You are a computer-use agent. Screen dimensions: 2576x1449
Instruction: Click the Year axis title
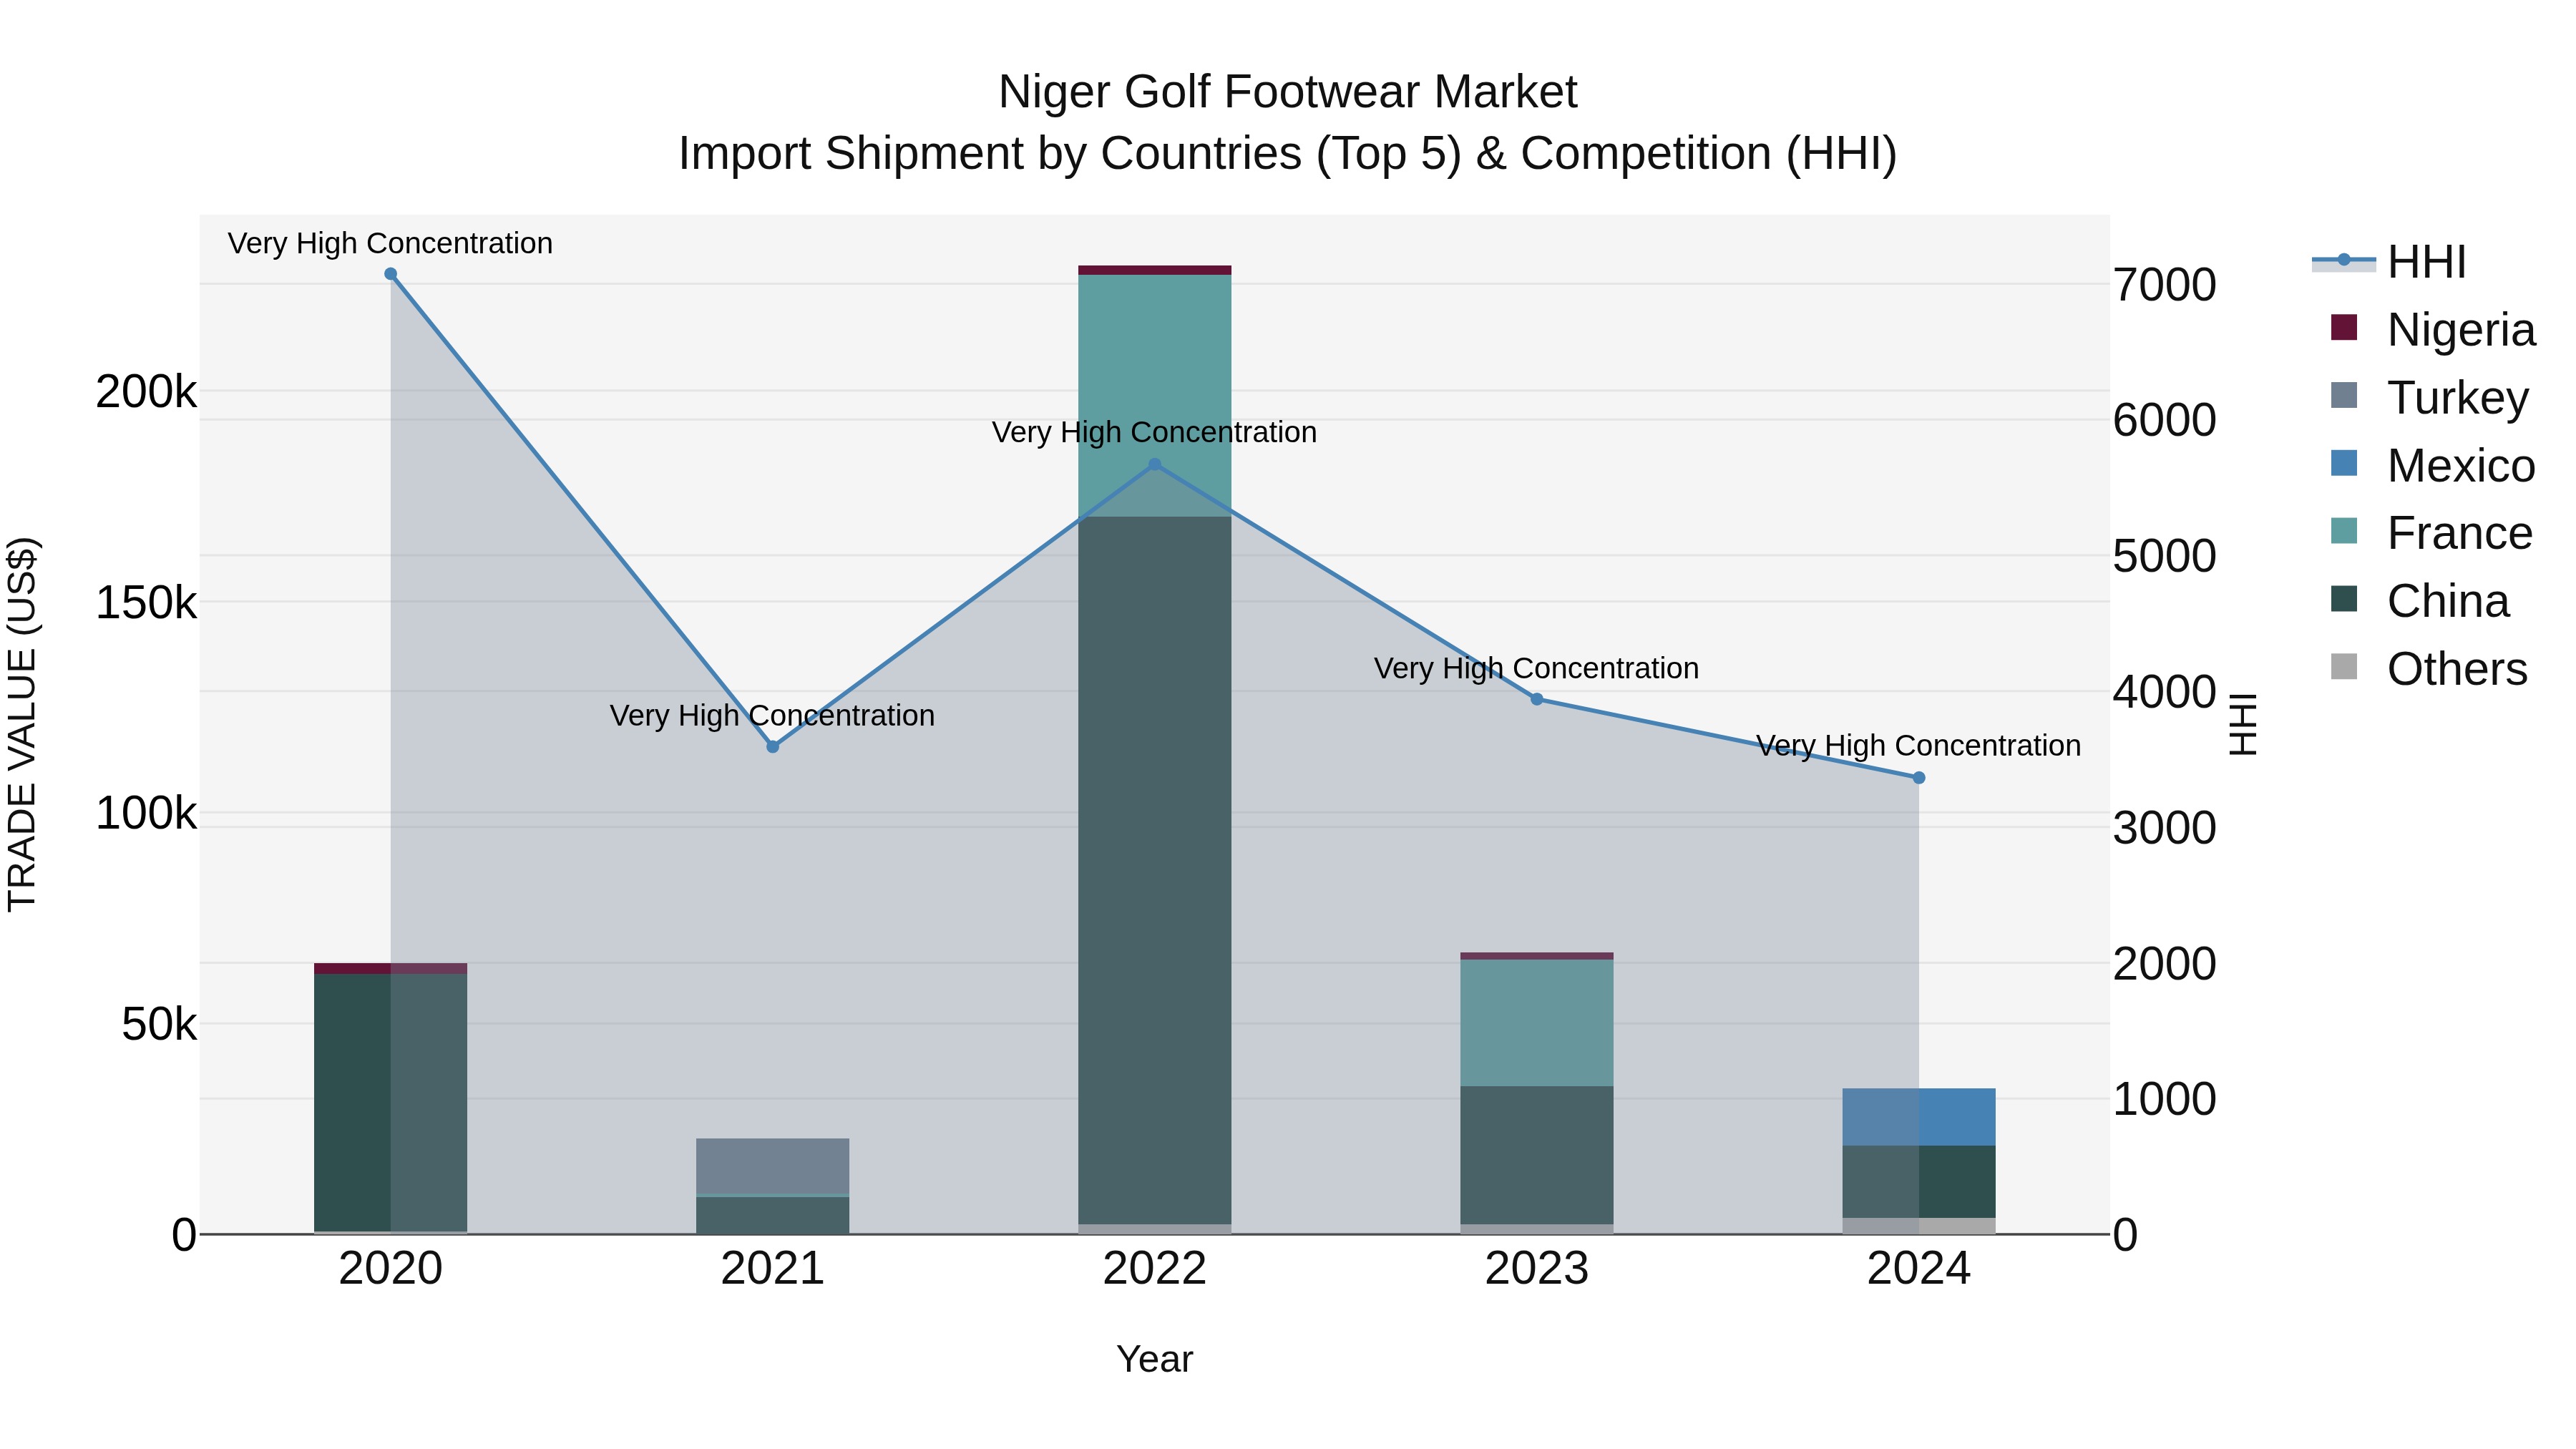pos(1155,1360)
